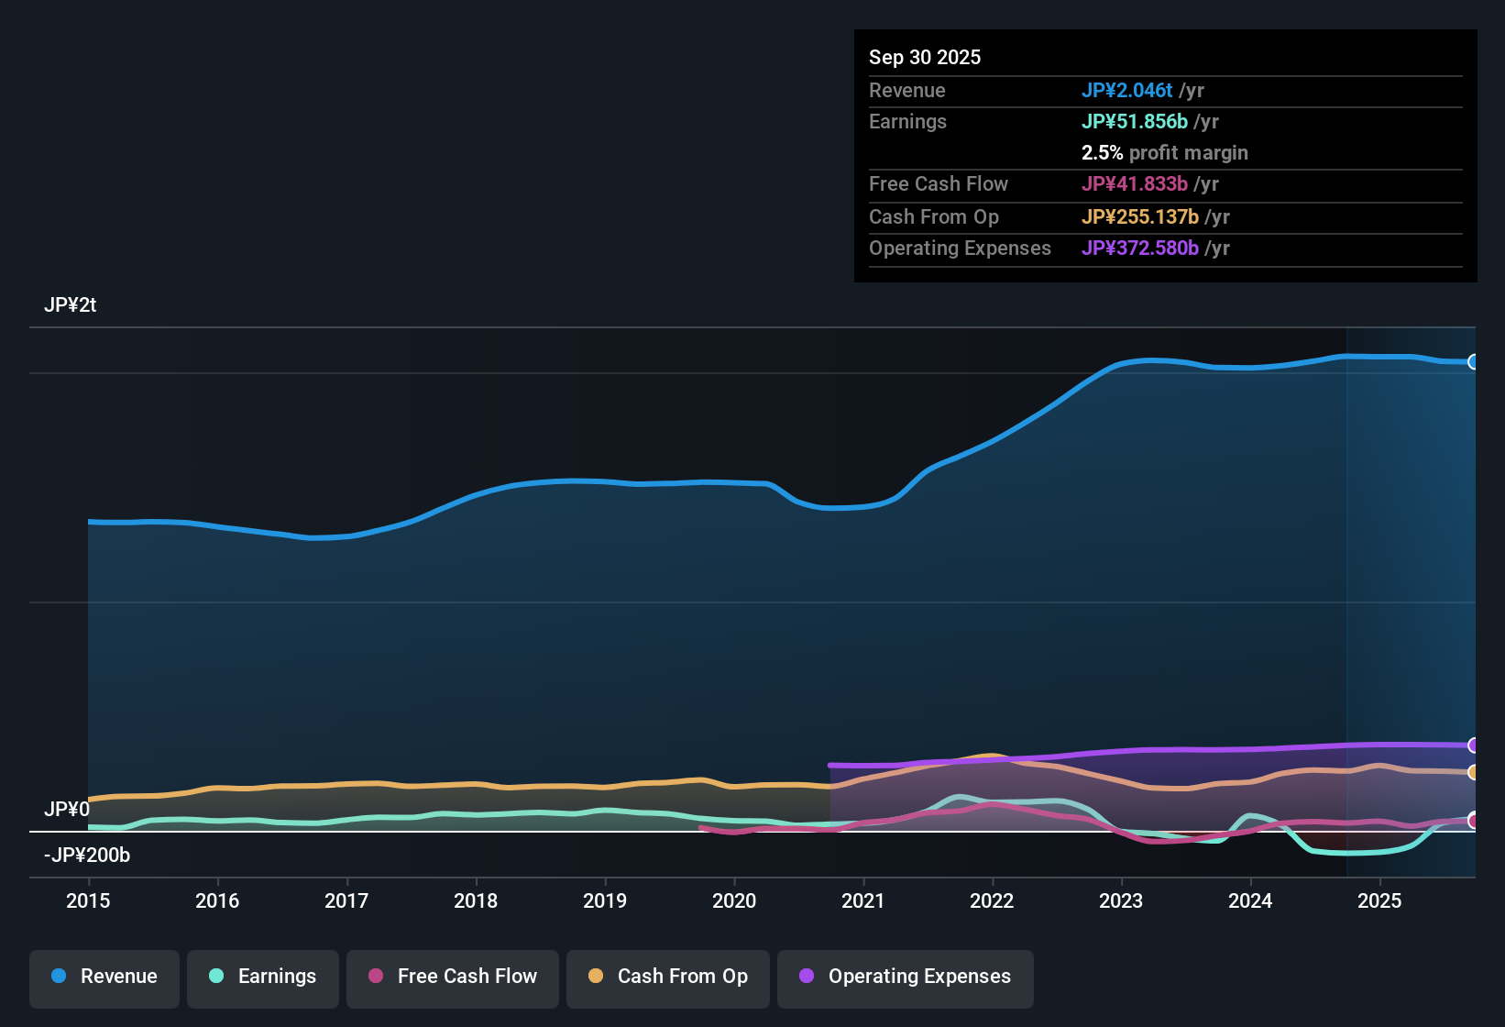Select the Cash From Op endpoint marker
Viewport: 1505px width, 1027px height.
1474,773
